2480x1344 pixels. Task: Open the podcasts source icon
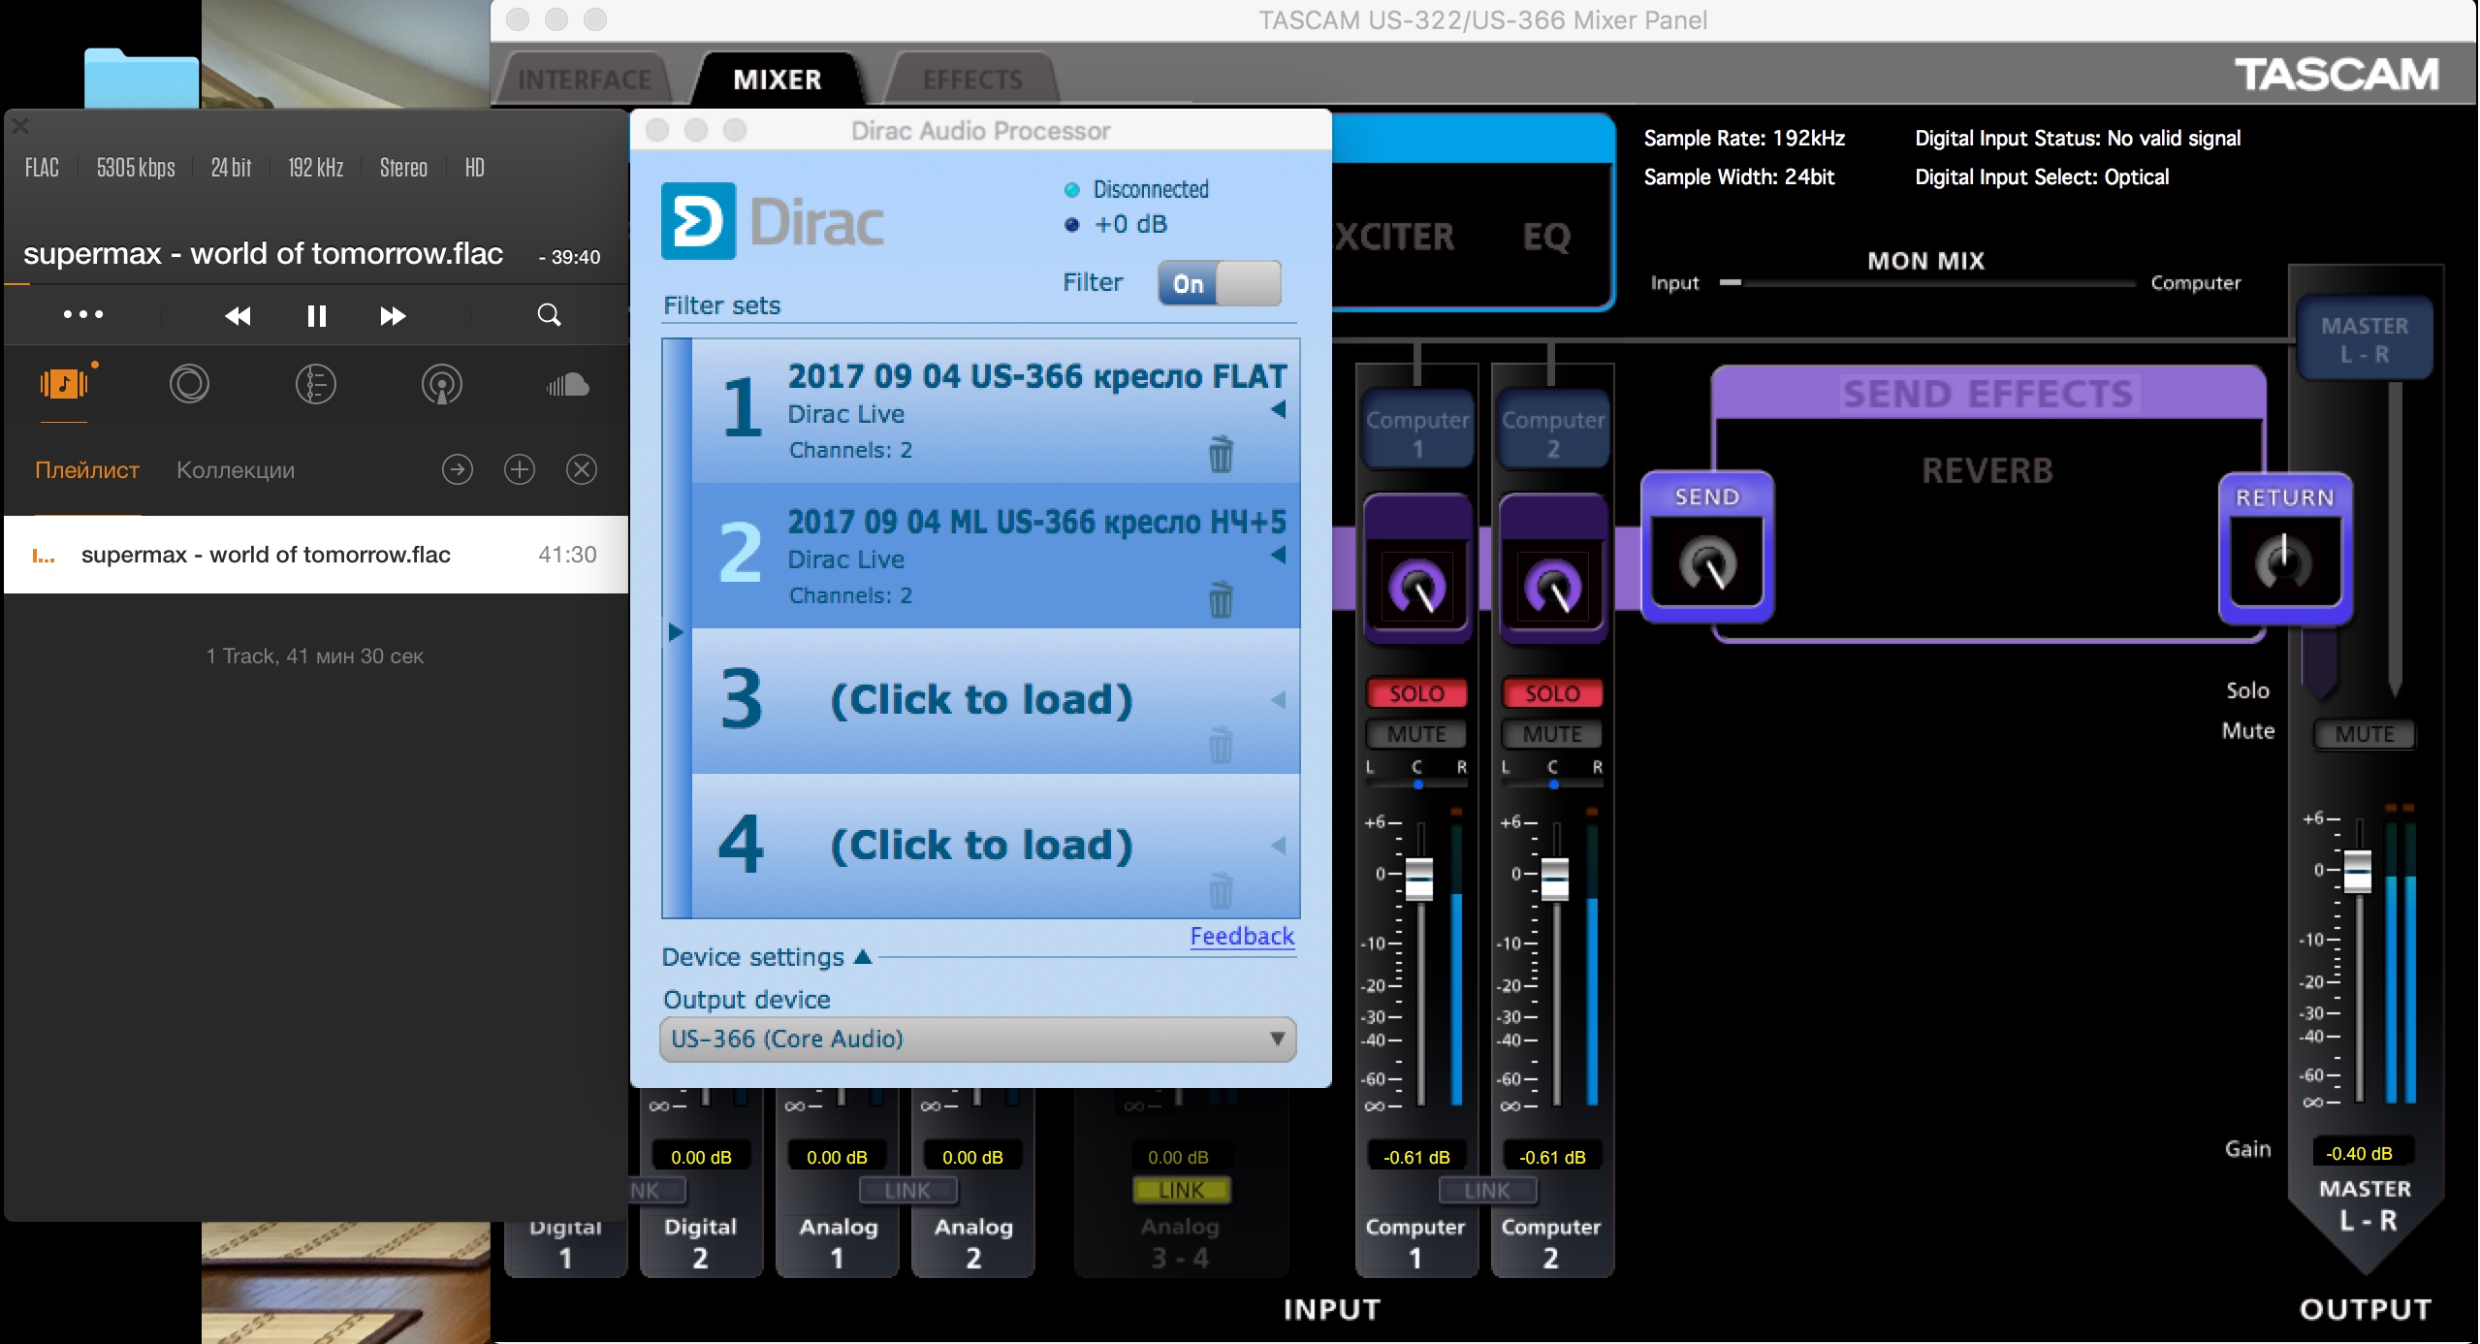click(x=441, y=385)
